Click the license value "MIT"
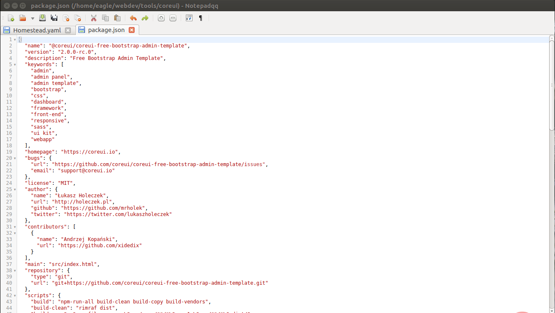 65,183
